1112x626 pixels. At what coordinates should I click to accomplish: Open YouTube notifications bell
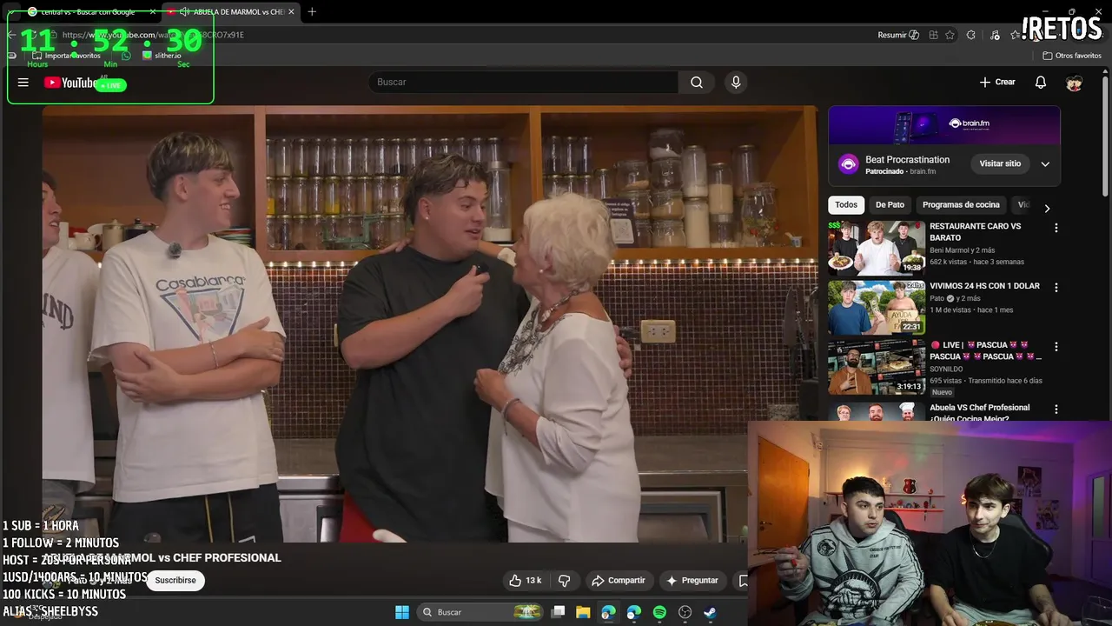tap(1041, 82)
